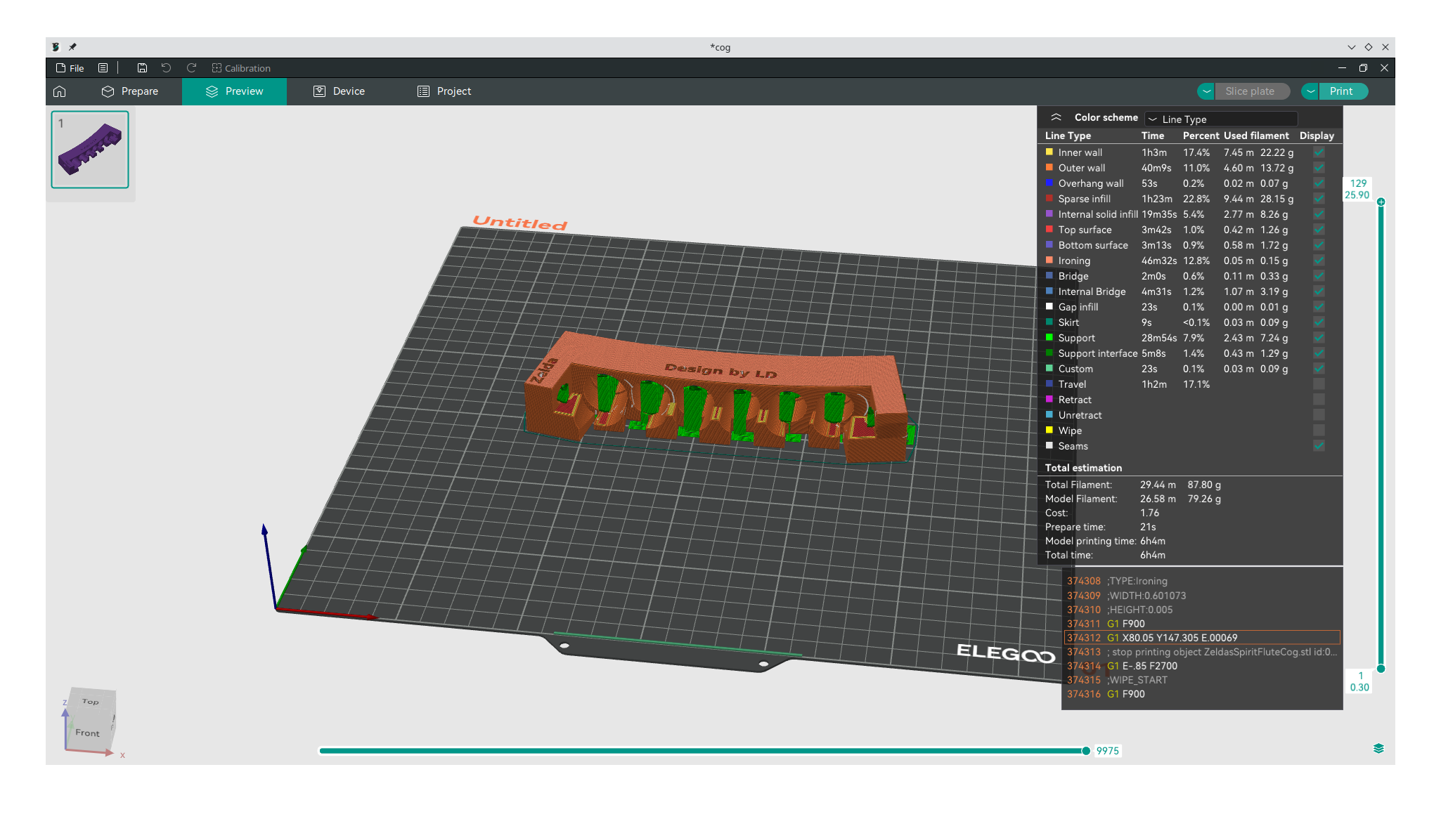Click the Slice plate button
This screenshot has width=1441, height=819.
[1253, 91]
